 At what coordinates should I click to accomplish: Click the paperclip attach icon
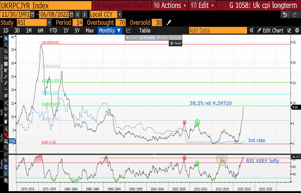[6, 154]
